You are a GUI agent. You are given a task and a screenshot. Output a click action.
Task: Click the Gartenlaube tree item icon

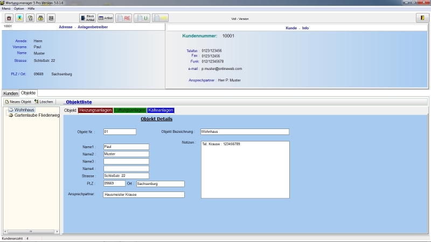[x=11, y=115]
